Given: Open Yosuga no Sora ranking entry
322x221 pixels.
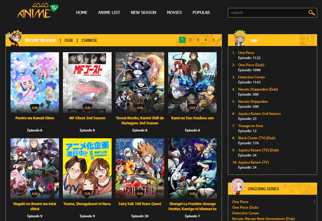Looking at the screenshot, I should tap(250, 126).
